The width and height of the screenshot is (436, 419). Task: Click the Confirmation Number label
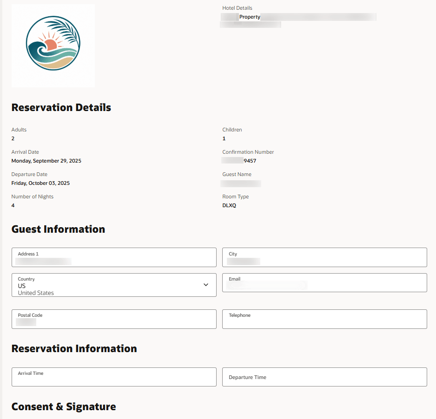pos(248,152)
